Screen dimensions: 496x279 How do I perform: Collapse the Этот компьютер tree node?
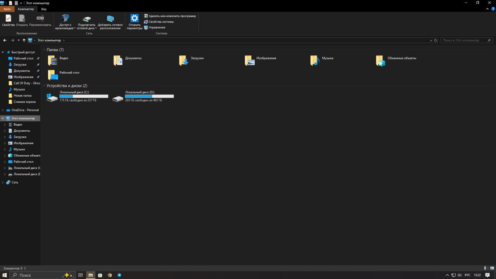coord(3,118)
